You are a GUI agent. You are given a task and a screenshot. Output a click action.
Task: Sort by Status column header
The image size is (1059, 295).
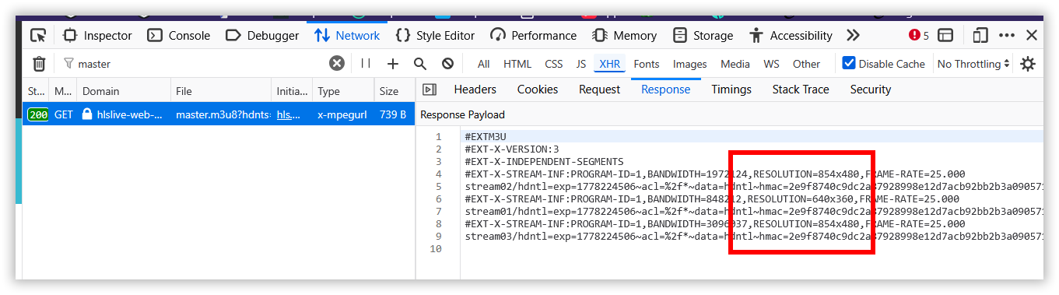coord(37,91)
